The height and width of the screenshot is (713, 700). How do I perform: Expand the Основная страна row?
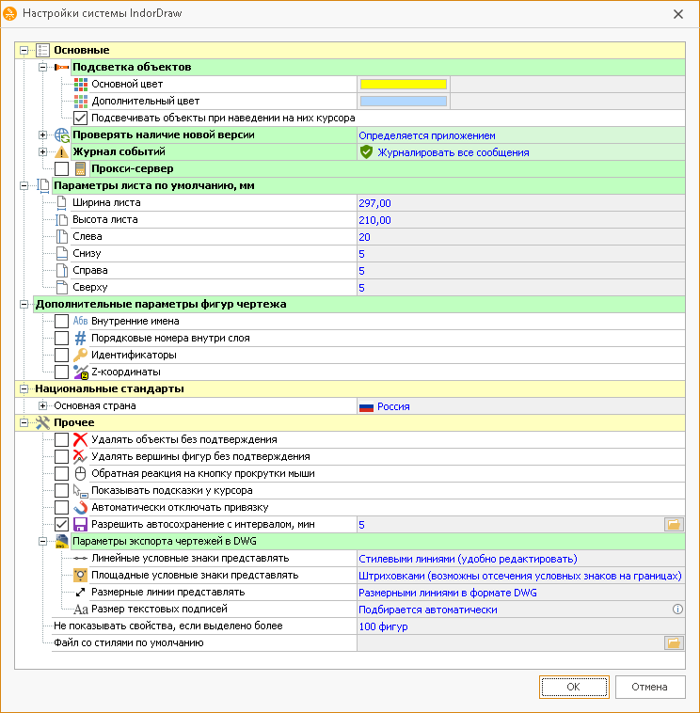[42, 405]
